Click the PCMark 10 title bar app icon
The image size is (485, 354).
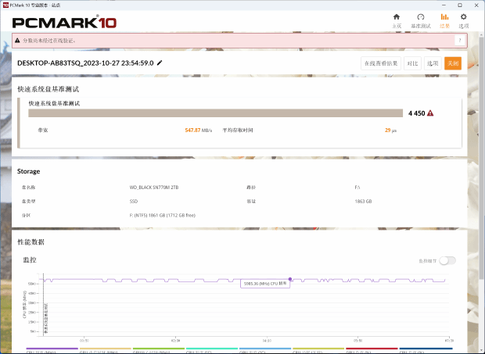coord(5,5)
